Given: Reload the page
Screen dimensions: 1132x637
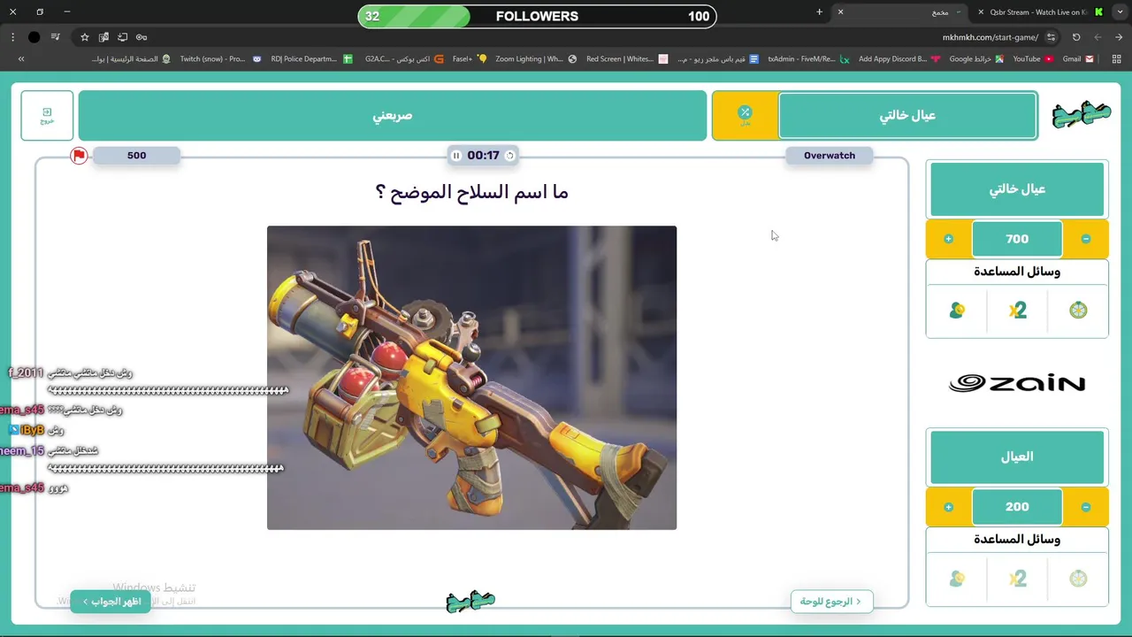Looking at the screenshot, I should [1076, 37].
